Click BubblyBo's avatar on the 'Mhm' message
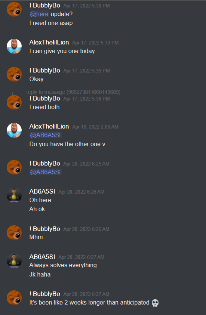Image resolution: width=206 pixels, height=315 pixels. [14, 233]
